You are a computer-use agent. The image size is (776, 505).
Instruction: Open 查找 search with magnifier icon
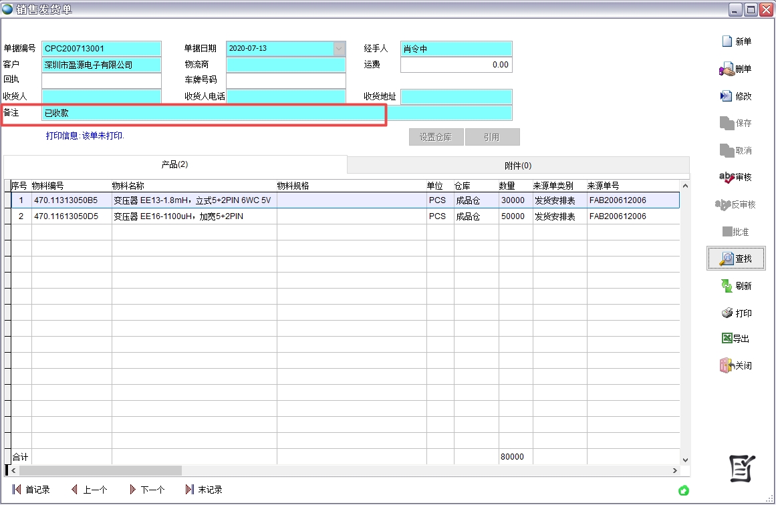tap(727, 259)
